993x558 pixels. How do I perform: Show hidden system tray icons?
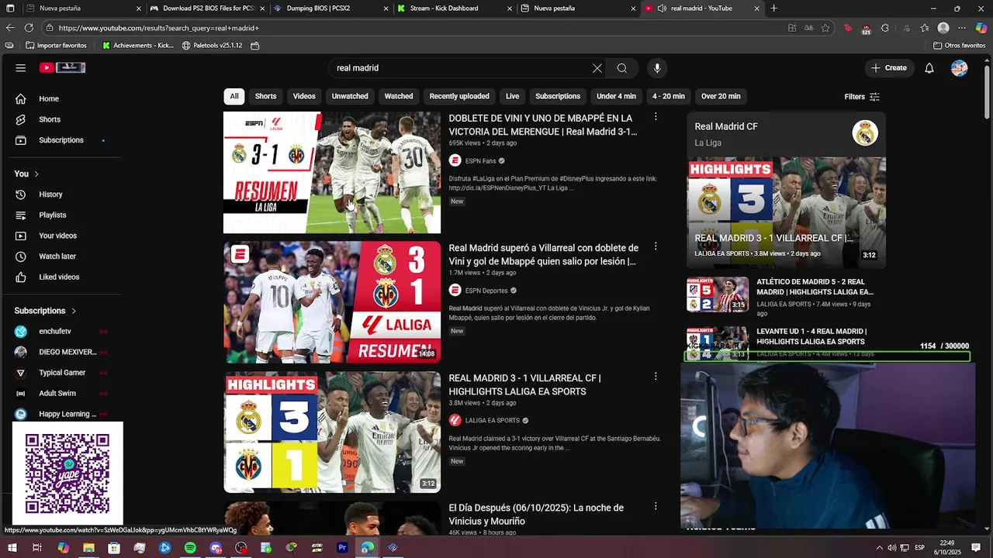click(880, 548)
